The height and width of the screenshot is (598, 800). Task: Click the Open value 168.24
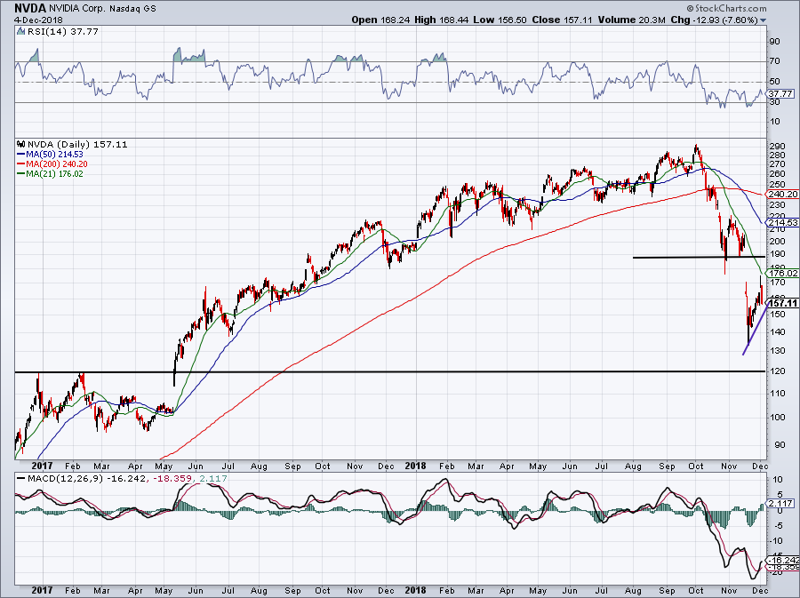(396, 20)
